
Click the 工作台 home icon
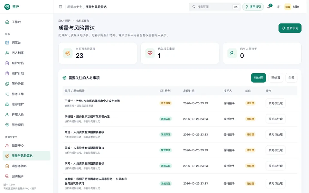coord(7,22)
